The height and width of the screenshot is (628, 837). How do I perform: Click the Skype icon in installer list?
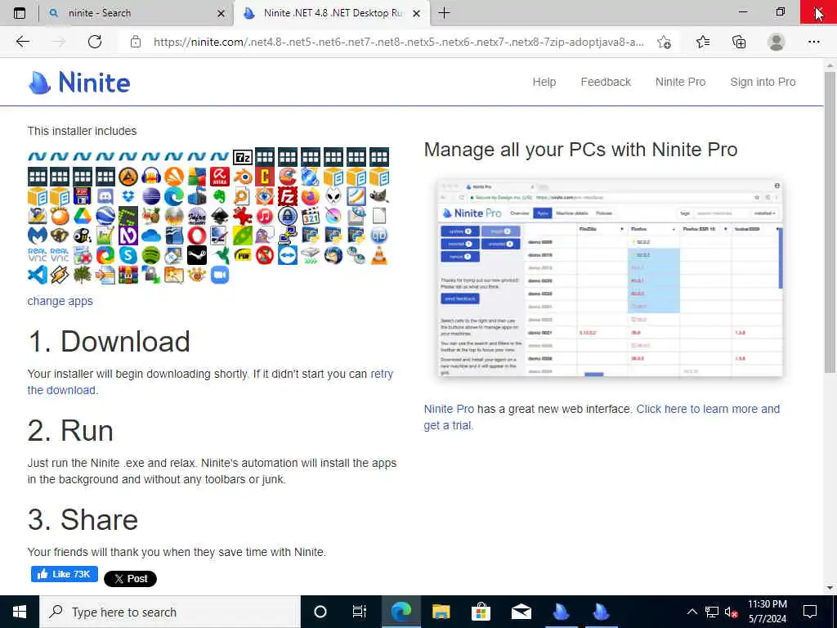coord(128,255)
